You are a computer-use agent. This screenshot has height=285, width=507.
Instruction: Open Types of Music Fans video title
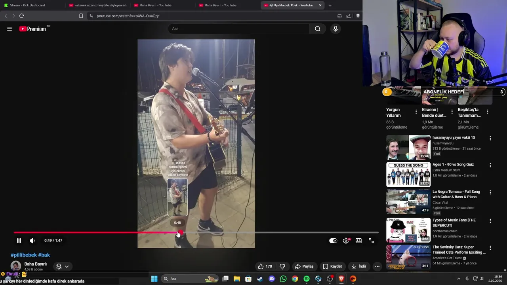pos(454,222)
